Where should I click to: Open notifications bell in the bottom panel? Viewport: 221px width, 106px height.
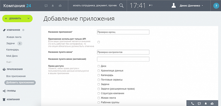click(206, 104)
